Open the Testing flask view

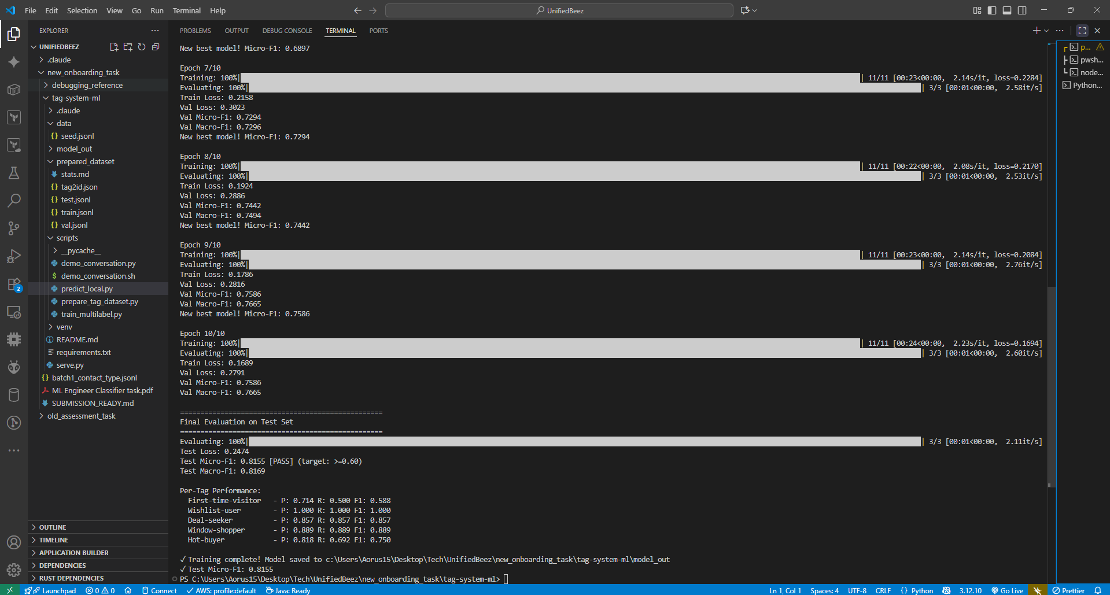point(14,173)
